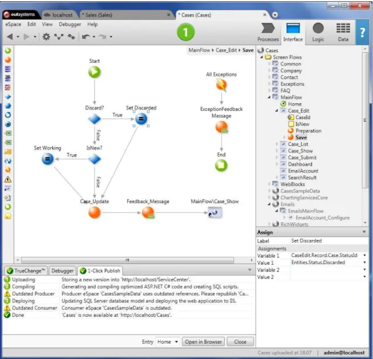Select the End node in the flow

pyautogui.click(x=221, y=165)
